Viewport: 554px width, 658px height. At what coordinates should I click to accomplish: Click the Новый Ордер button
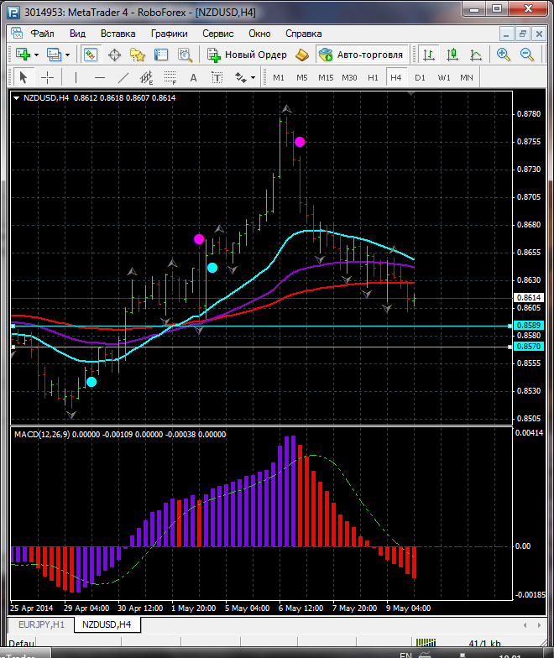(248, 55)
